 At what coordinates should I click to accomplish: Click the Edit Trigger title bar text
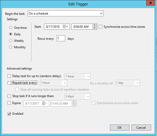pos(78,4)
